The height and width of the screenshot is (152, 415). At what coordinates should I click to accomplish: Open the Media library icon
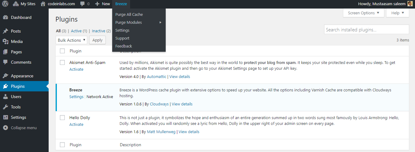5,41
